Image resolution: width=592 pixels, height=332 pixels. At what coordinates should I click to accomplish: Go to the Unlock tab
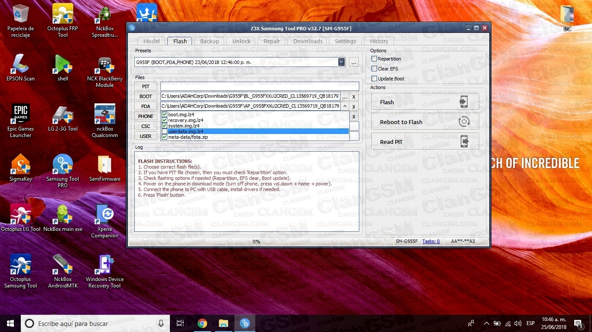click(x=241, y=41)
